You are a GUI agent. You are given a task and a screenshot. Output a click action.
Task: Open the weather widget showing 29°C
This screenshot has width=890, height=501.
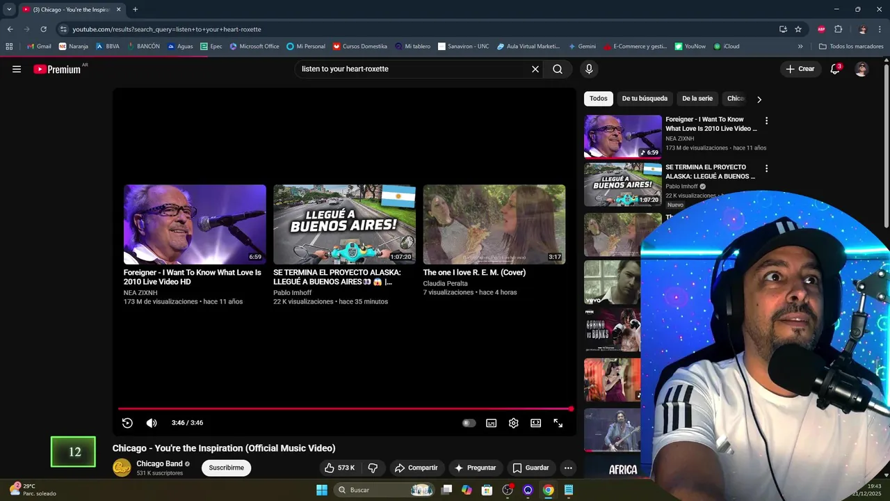point(33,490)
